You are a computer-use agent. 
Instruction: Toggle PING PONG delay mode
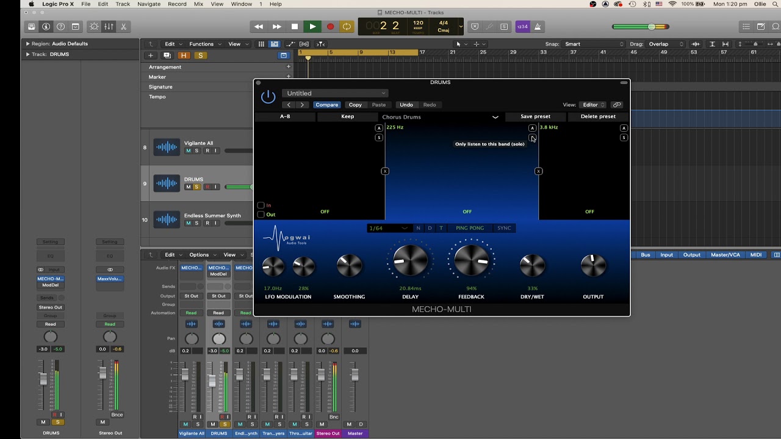(x=469, y=228)
